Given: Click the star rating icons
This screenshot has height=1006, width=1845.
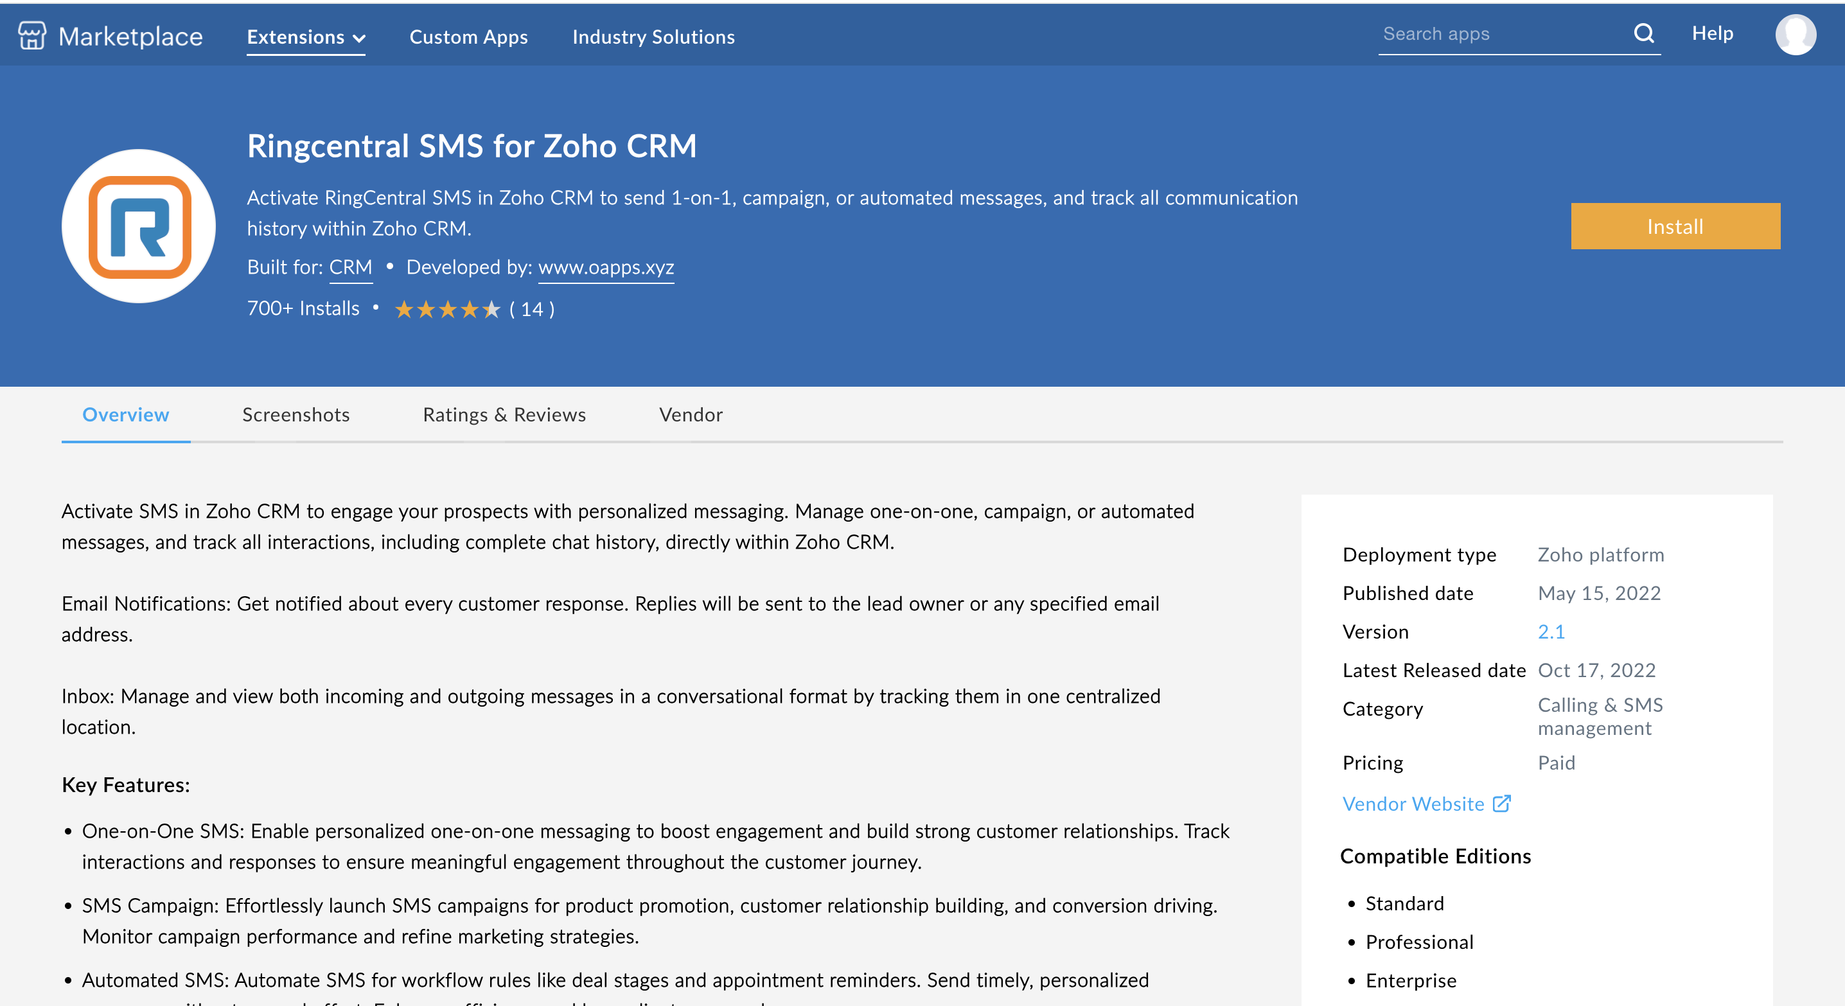Looking at the screenshot, I should tap(448, 310).
